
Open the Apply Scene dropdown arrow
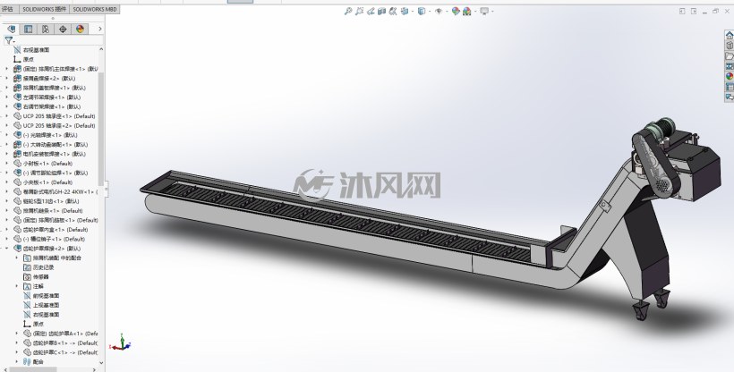474,12
